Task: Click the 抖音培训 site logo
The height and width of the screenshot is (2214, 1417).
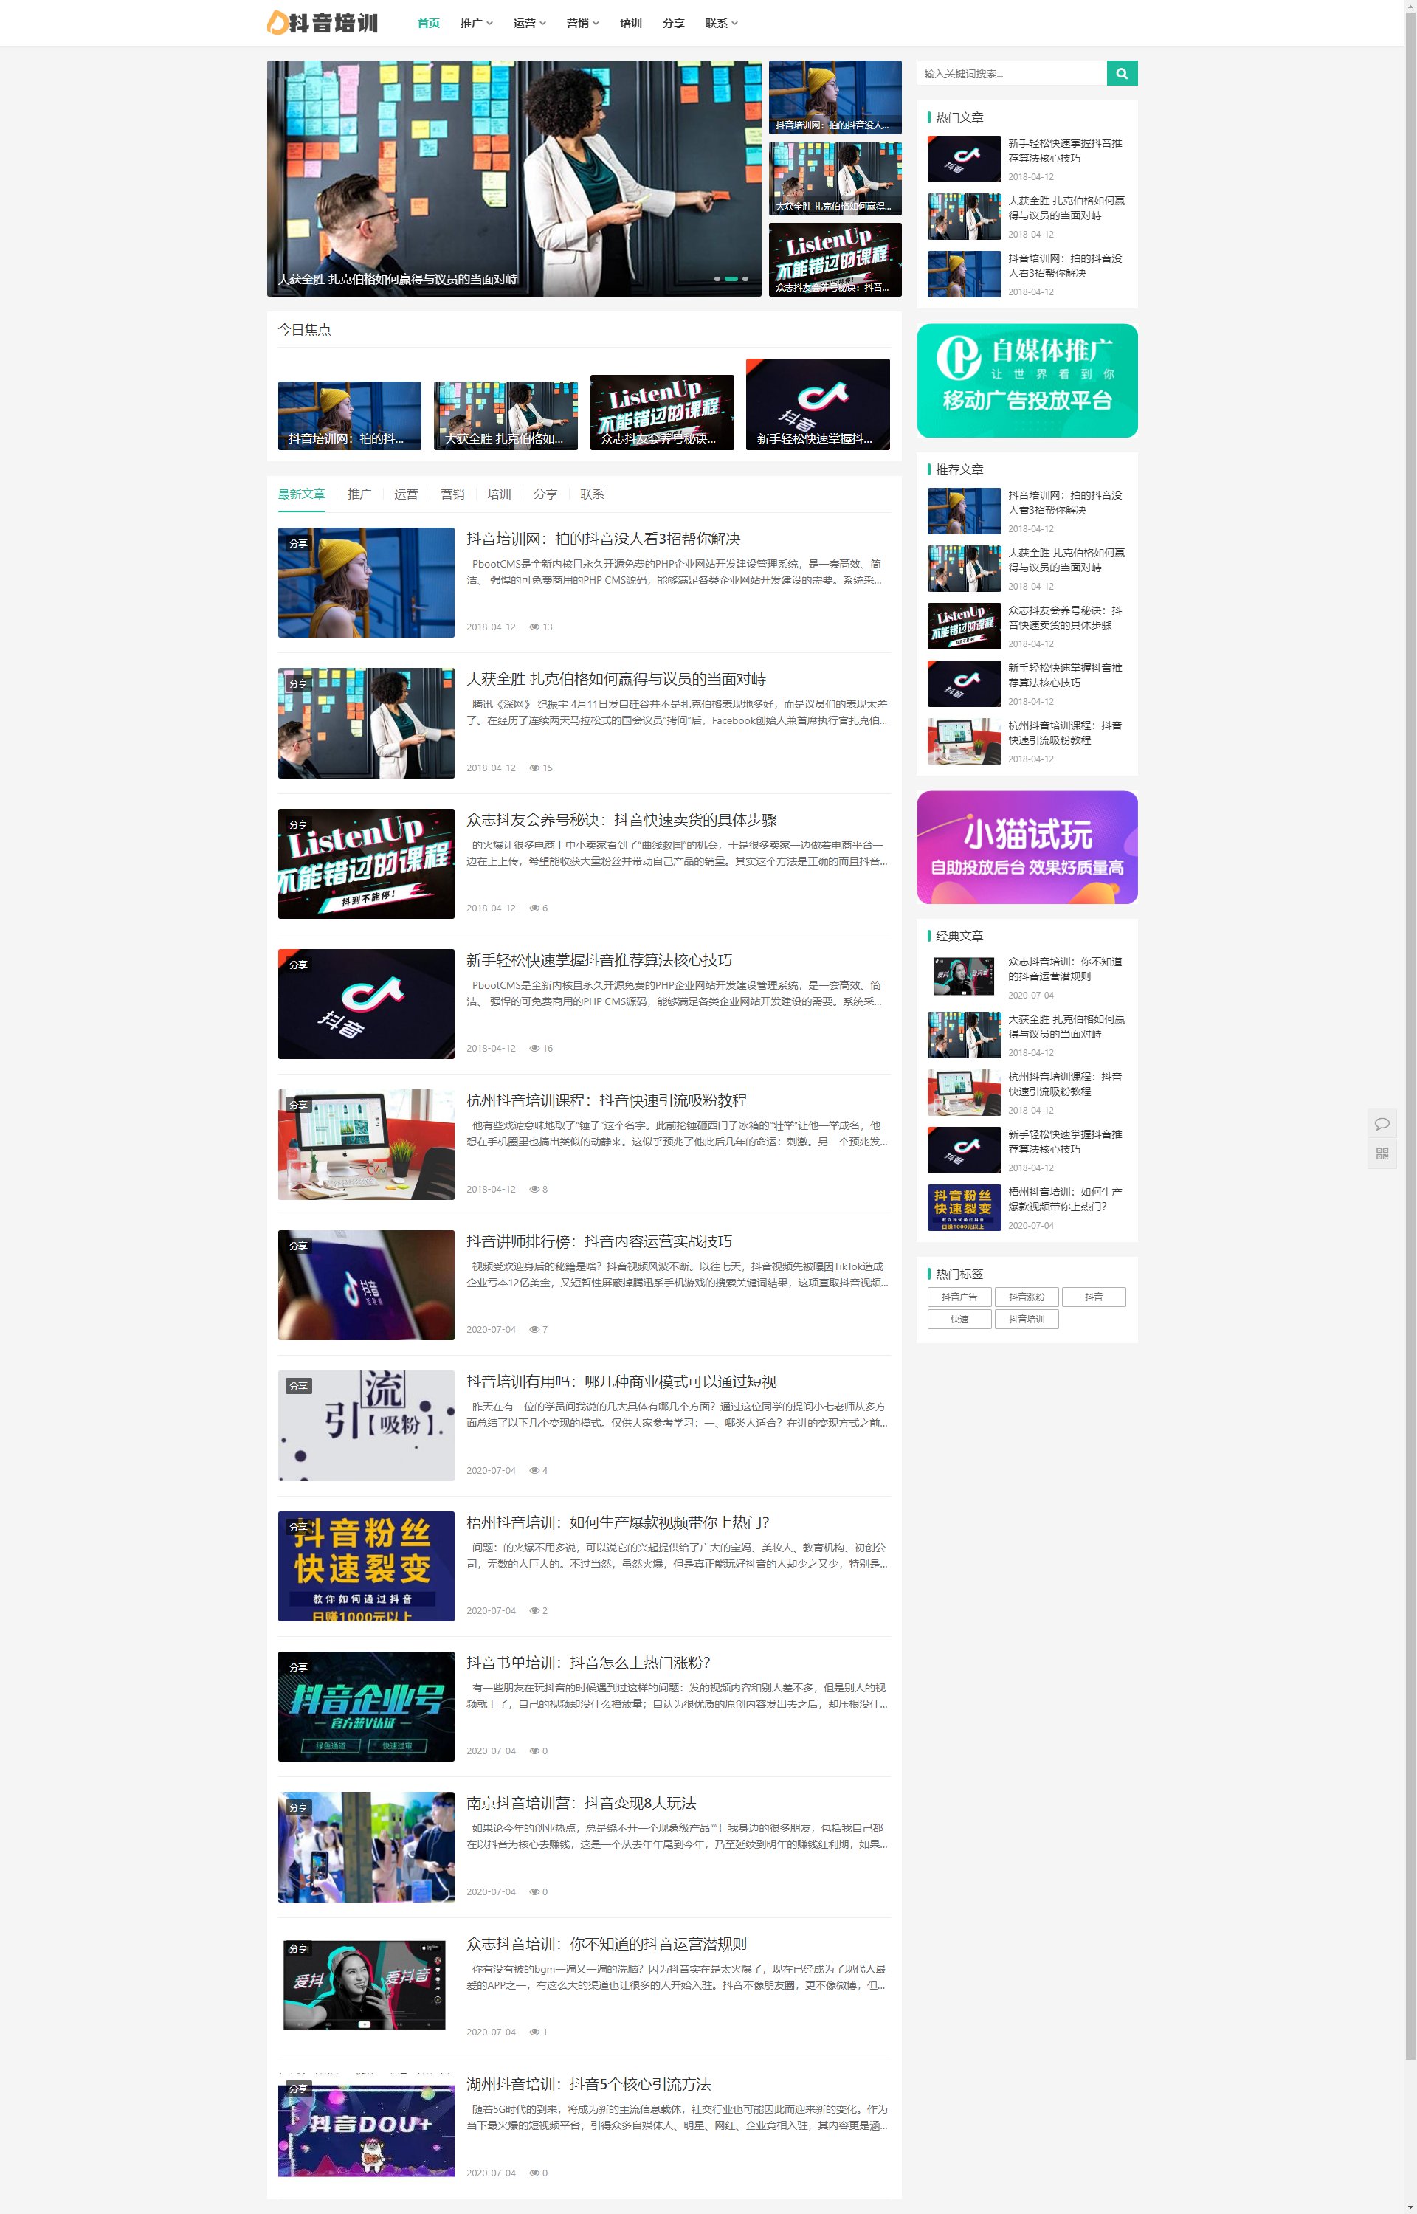Action: [x=323, y=22]
